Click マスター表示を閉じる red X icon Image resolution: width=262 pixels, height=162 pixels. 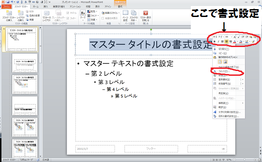145,13
